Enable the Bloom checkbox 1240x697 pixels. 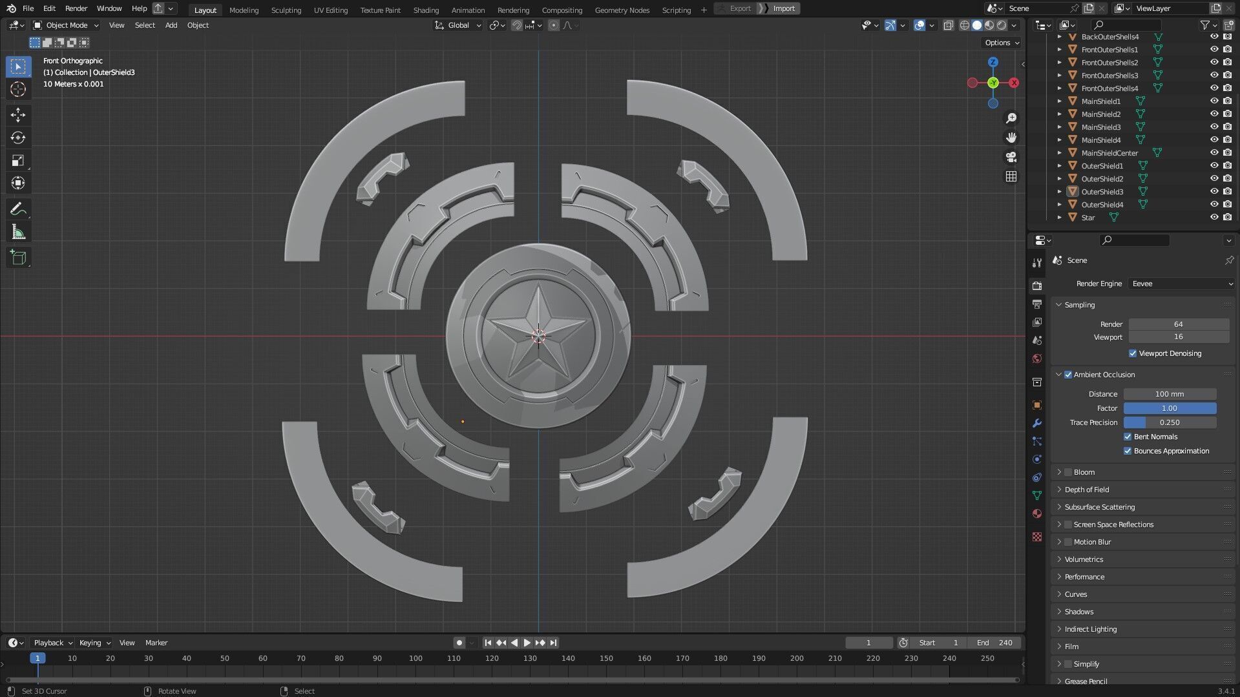pyautogui.click(x=1068, y=472)
